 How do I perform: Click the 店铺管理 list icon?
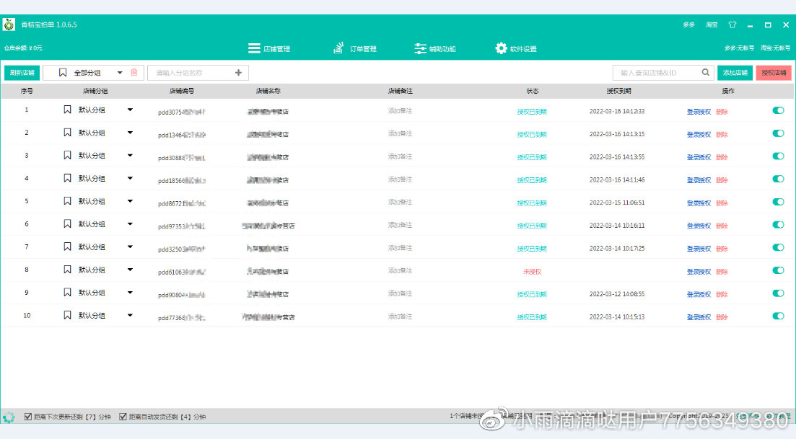coord(253,48)
